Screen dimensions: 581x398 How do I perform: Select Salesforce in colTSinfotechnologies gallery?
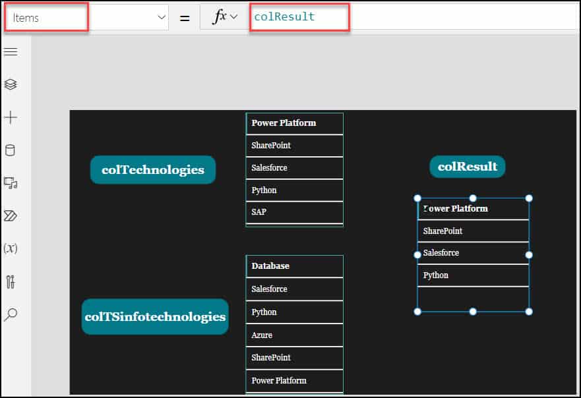pos(295,289)
